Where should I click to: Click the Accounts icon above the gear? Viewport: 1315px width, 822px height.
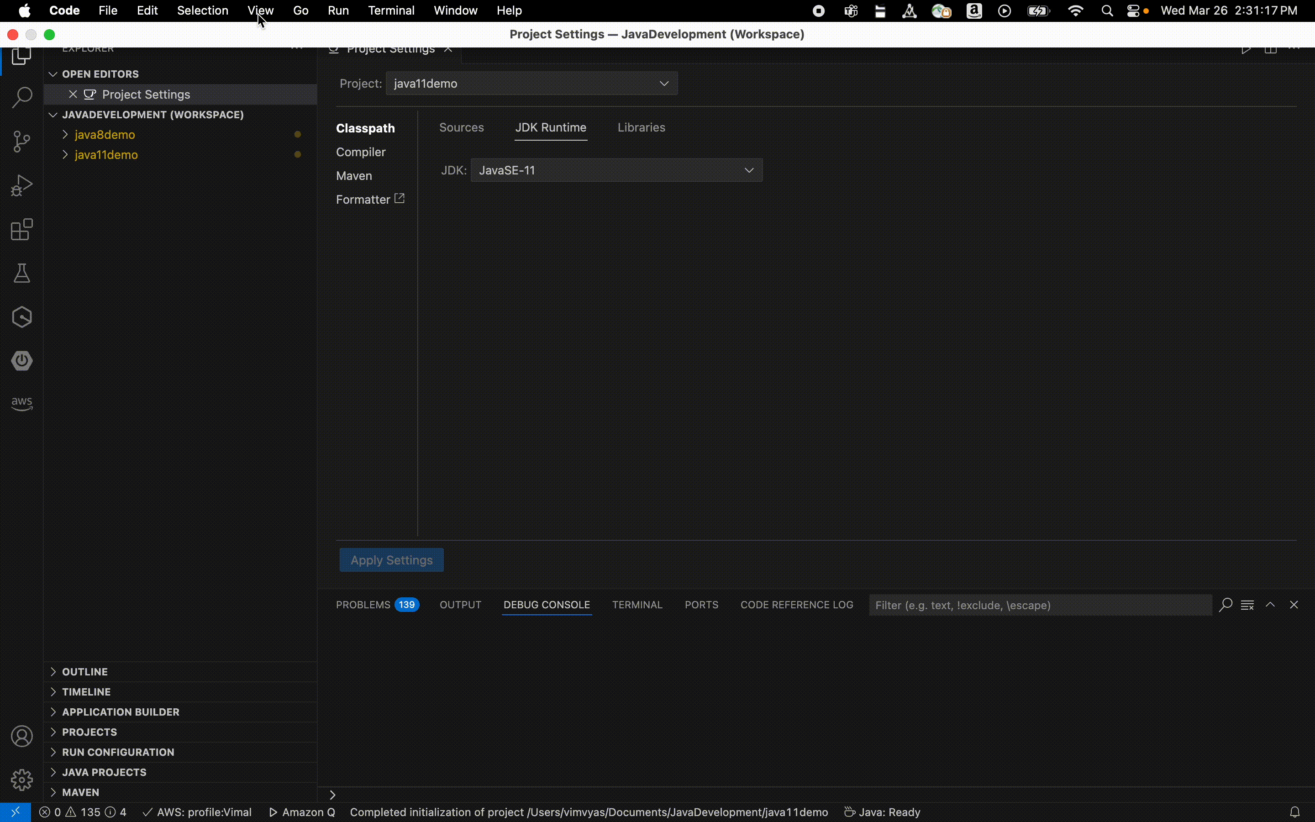coord(22,736)
